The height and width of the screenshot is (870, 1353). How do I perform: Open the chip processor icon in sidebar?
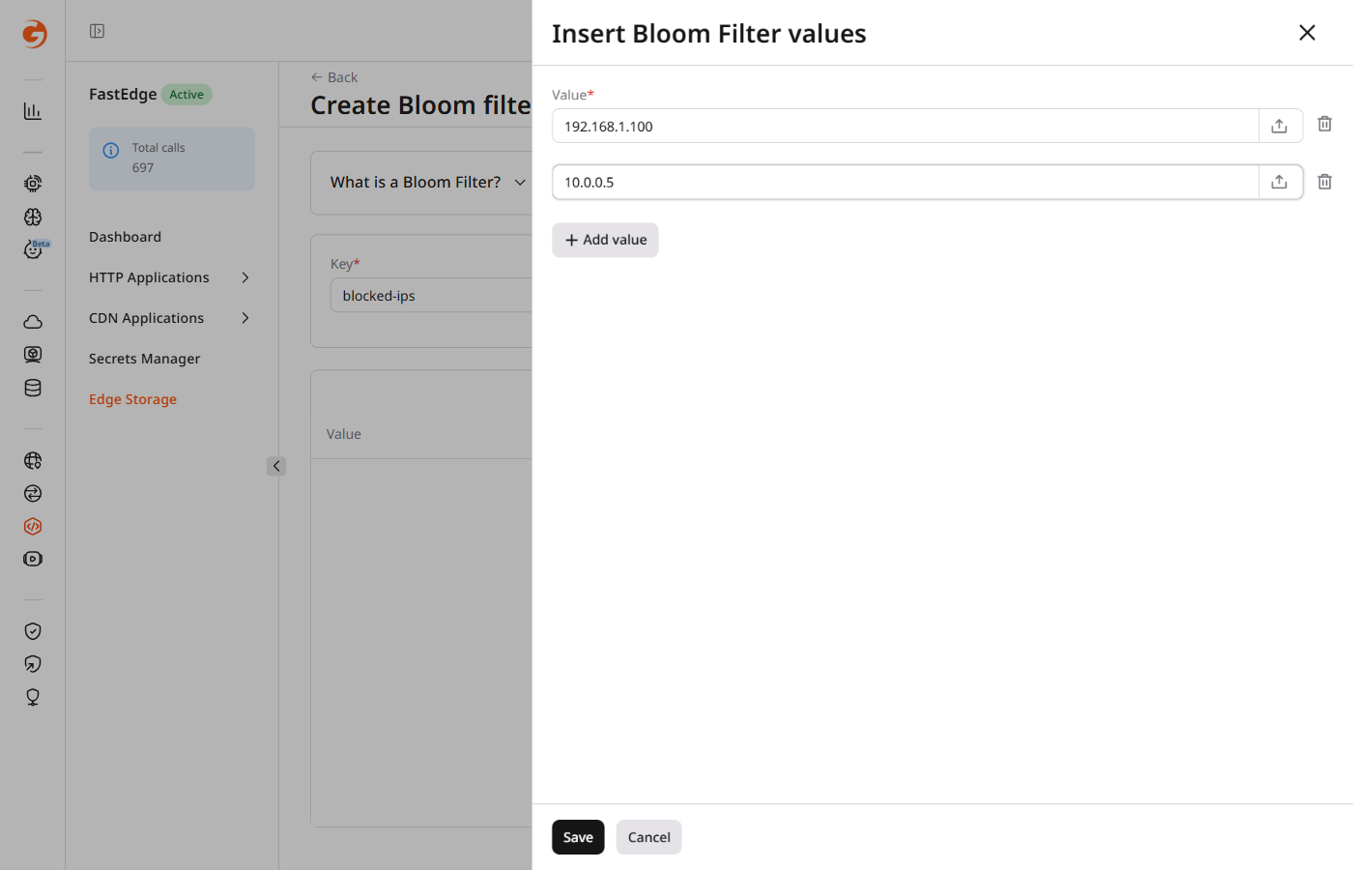pos(33,184)
